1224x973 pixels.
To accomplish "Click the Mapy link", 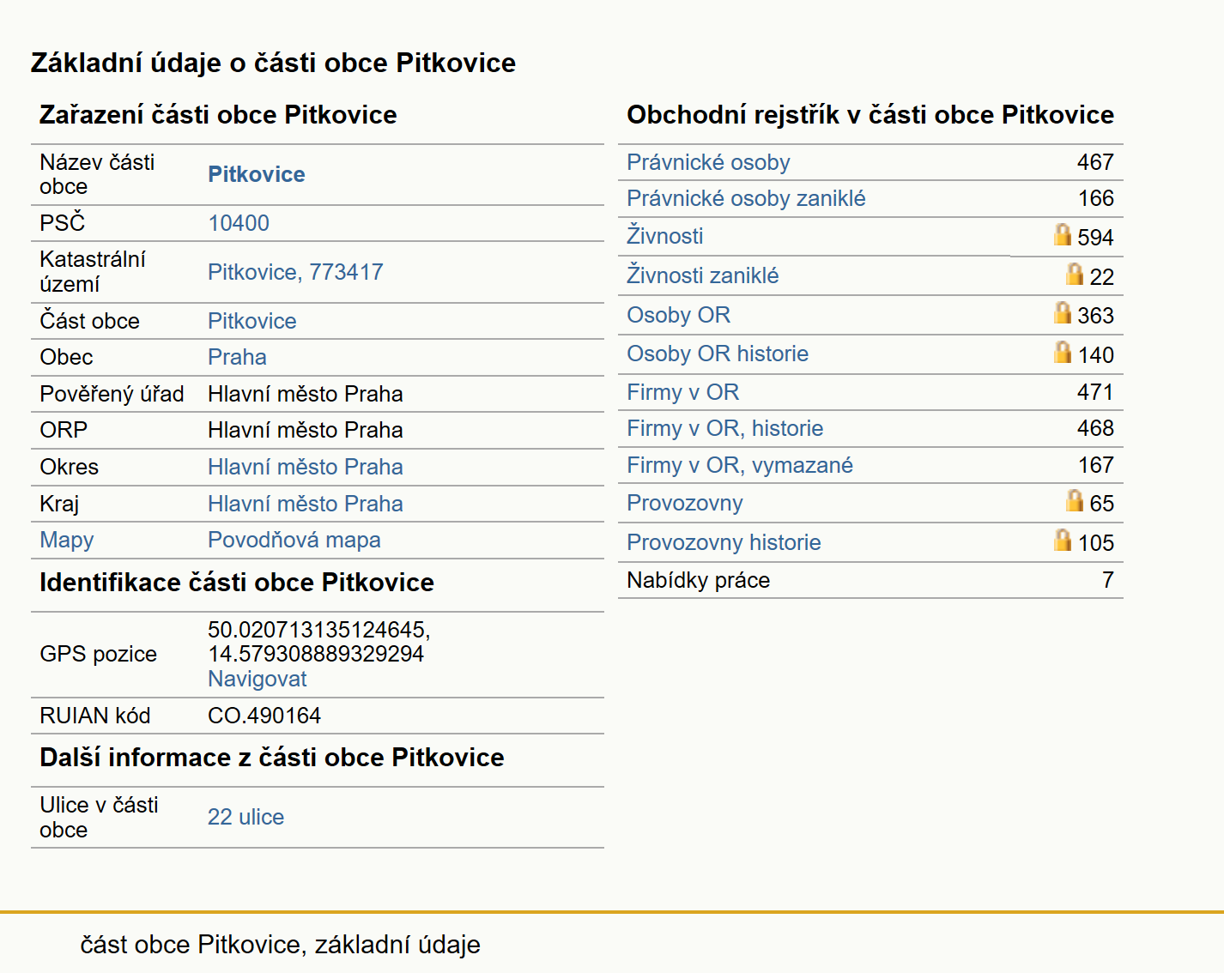I will click(x=67, y=541).
